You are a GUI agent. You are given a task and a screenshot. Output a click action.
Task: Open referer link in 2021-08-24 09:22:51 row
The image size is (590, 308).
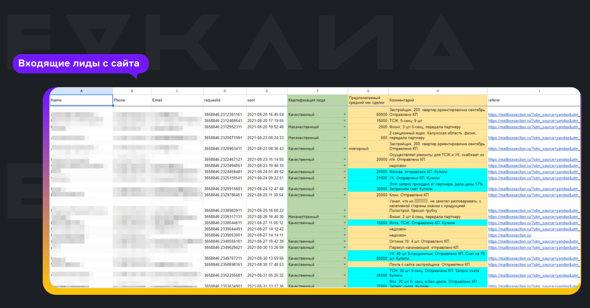pos(534,178)
